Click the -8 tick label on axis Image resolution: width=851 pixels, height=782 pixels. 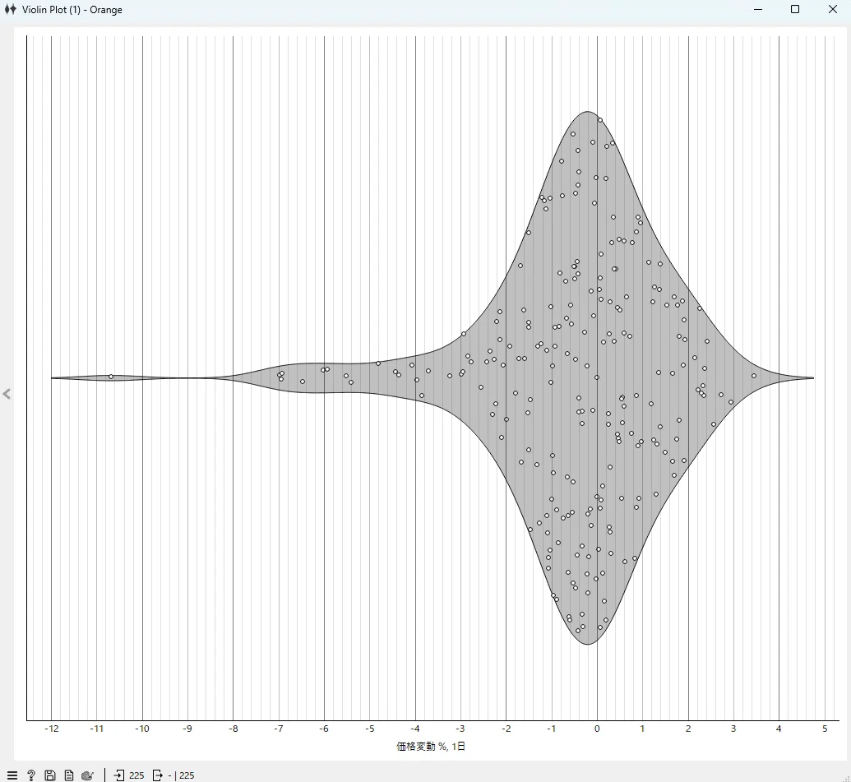(234, 729)
